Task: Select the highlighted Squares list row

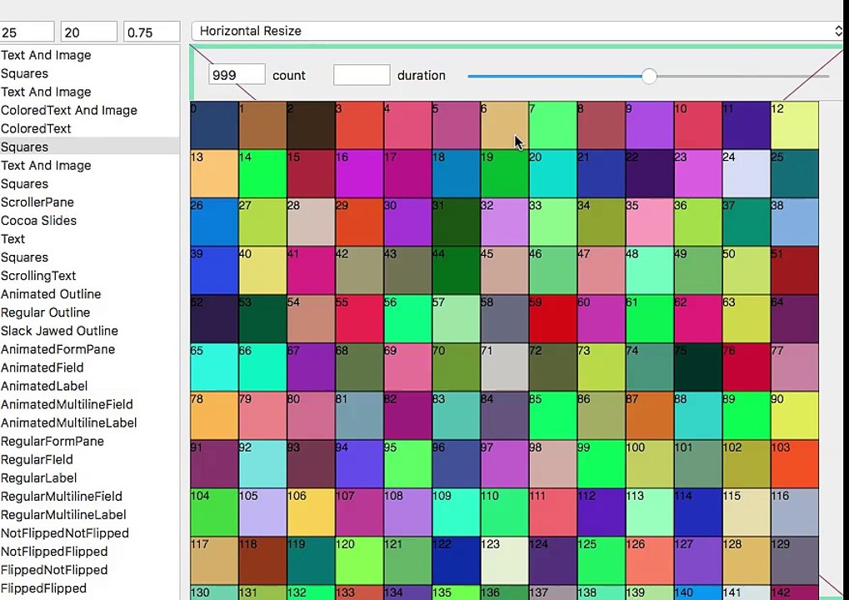Action: click(89, 147)
